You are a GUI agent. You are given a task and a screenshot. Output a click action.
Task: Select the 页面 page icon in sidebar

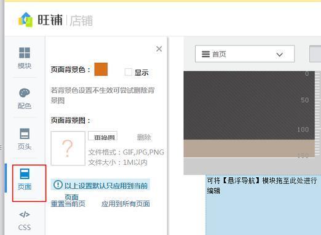point(25,173)
